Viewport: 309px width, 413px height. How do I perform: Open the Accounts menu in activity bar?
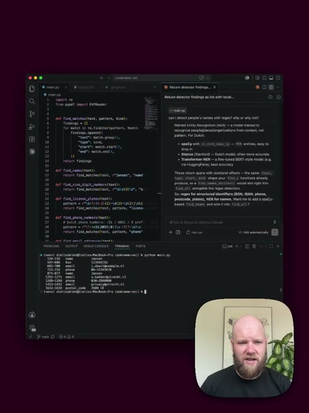coord(32,315)
